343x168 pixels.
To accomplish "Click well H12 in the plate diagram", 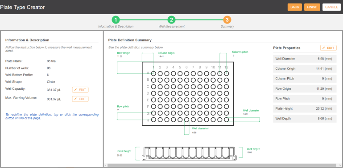I will tap(227, 120).
